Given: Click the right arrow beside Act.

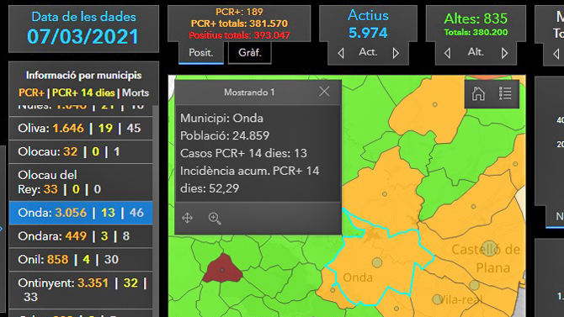Looking at the screenshot, I should point(396,53).
